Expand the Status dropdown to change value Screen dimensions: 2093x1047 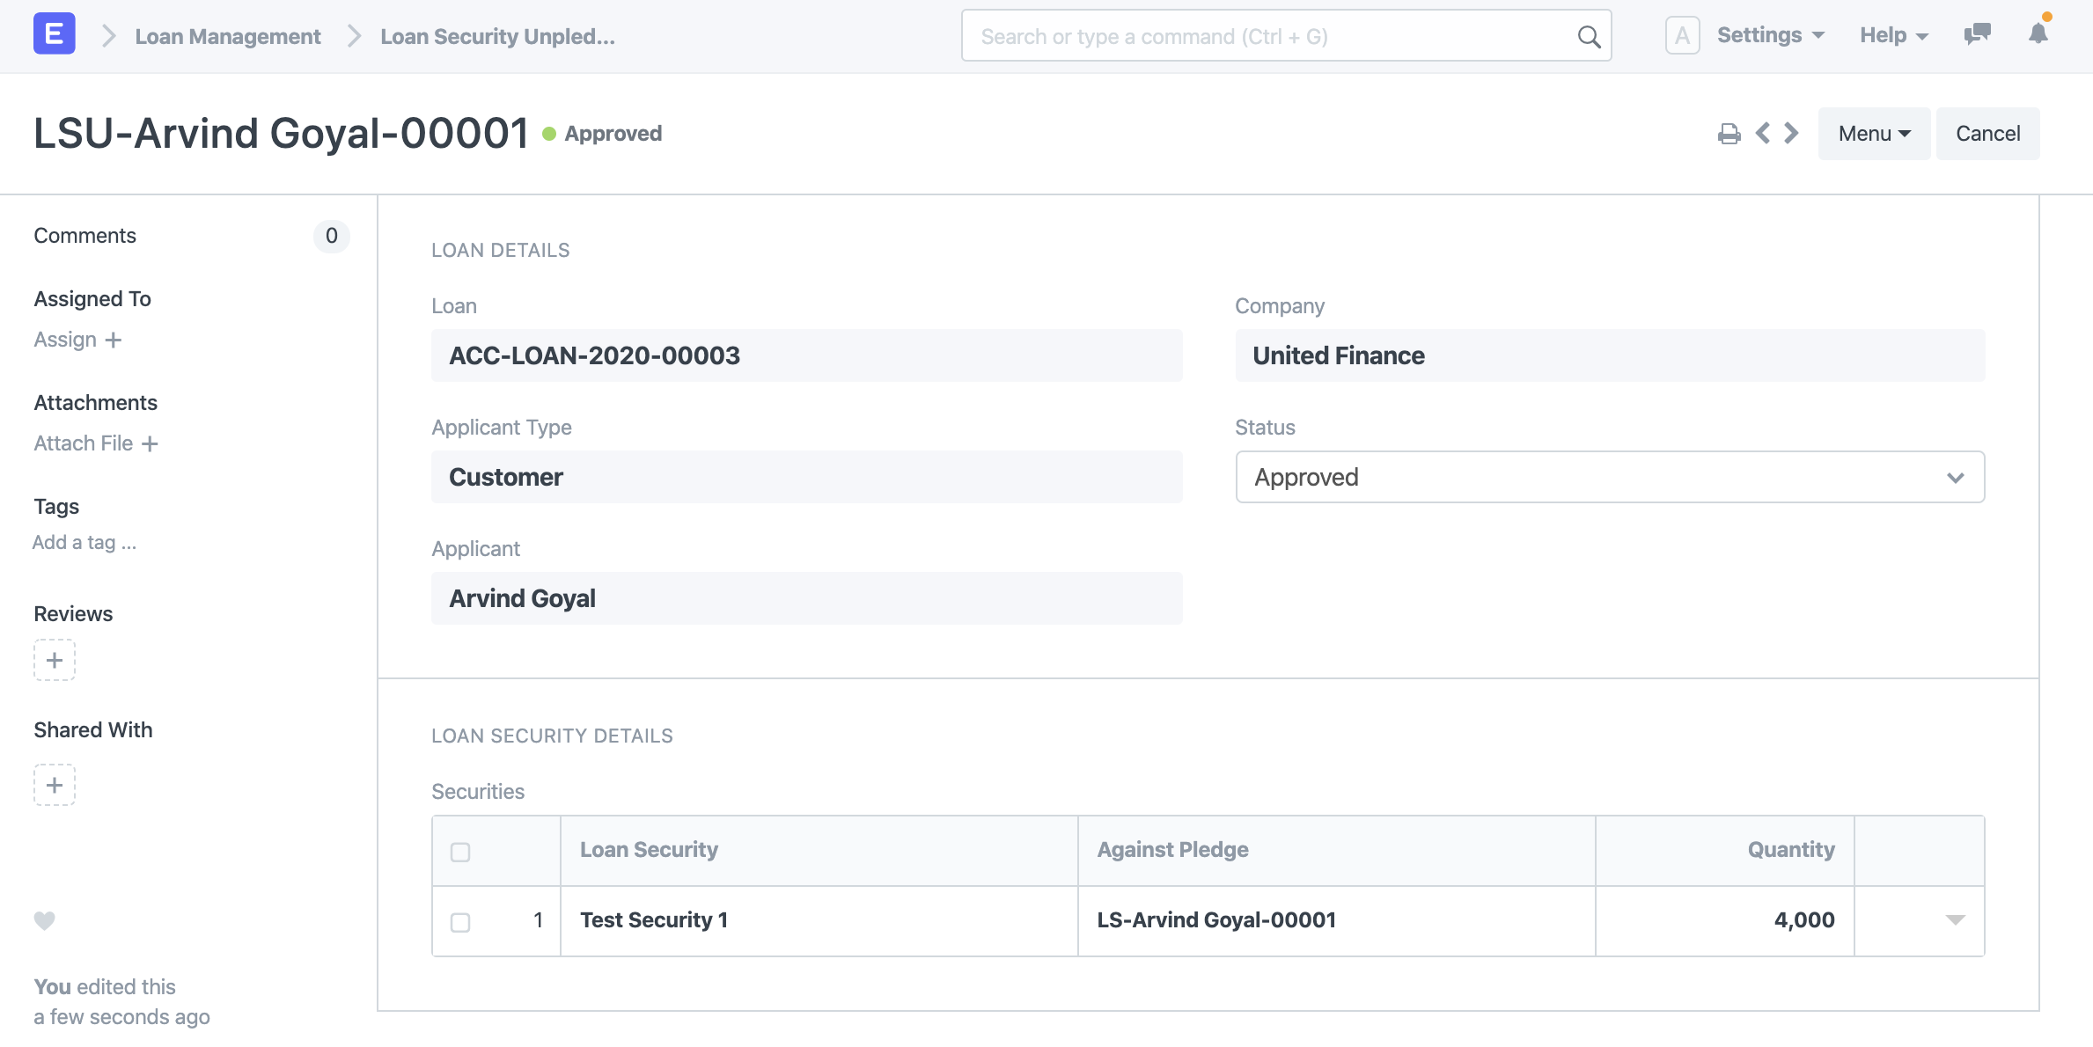point(1610,475)
